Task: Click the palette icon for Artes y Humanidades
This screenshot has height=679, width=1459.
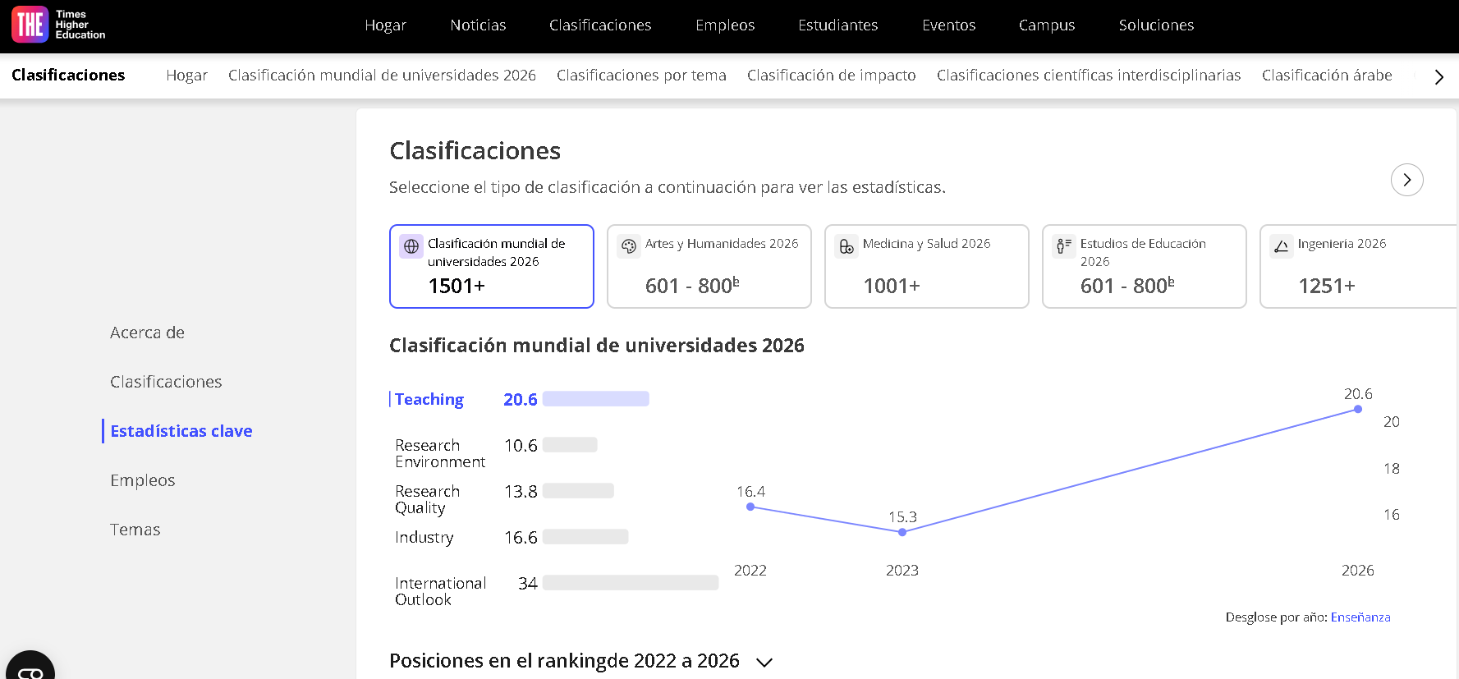Action: 629,246
